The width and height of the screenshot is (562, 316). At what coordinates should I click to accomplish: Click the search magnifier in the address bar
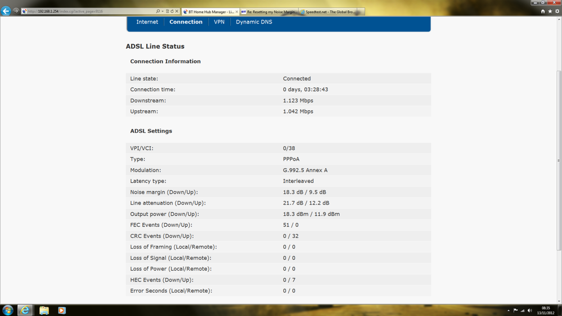point(158,11)
